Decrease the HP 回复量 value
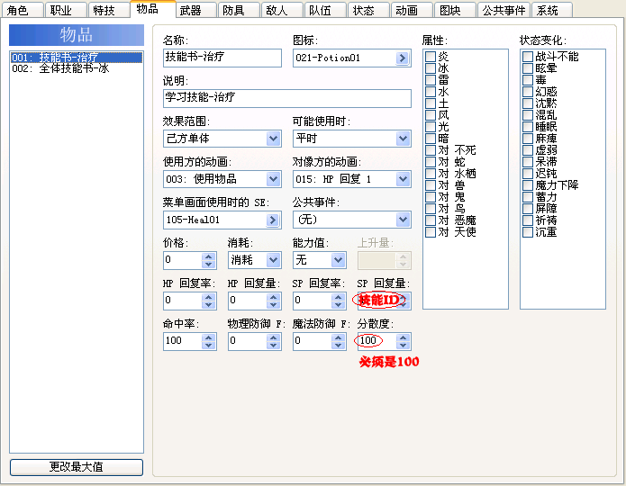 [274, 305]
